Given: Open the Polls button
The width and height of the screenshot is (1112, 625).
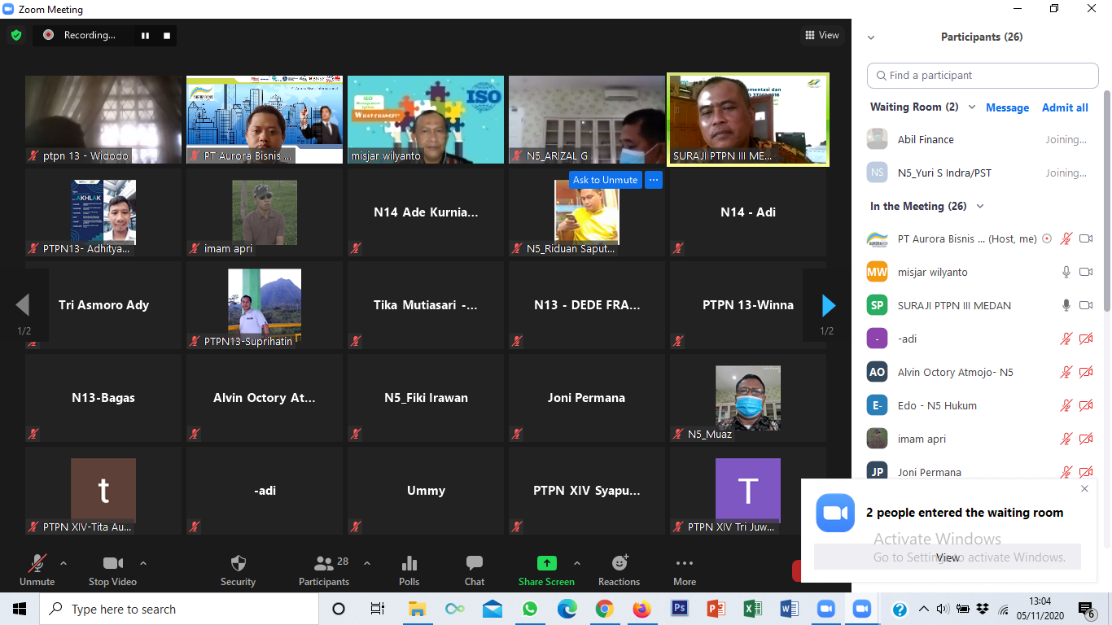Looking at the screenshot, I should click(409, 570).
